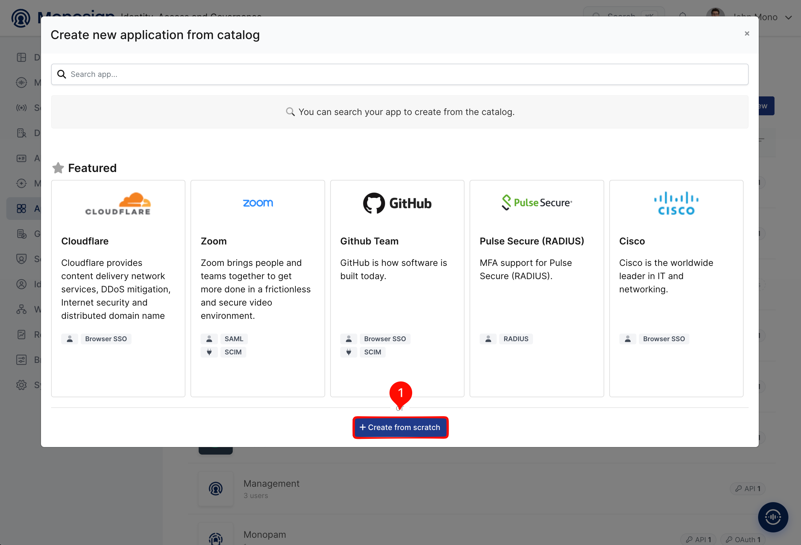The height and width of the screenshot is (545, 801).
Task: Close the catalog dialog with the X
Action: (x=747, y=34)
